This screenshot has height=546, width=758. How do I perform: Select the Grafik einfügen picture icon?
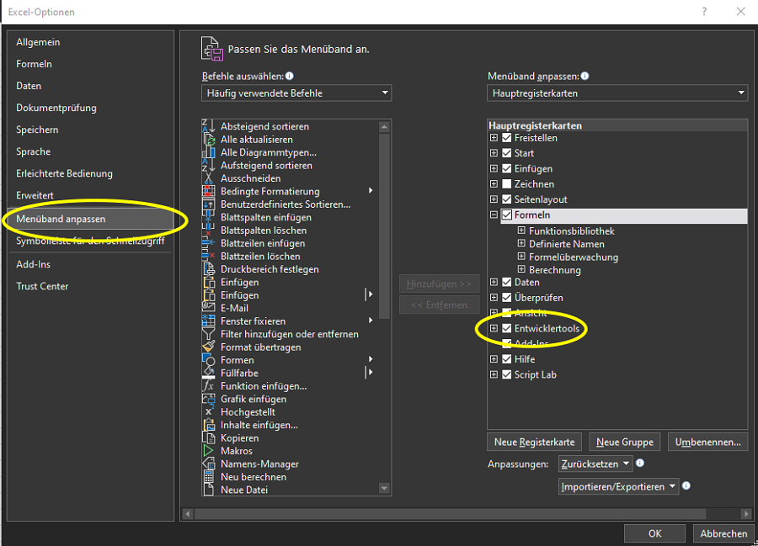[208, 400]
